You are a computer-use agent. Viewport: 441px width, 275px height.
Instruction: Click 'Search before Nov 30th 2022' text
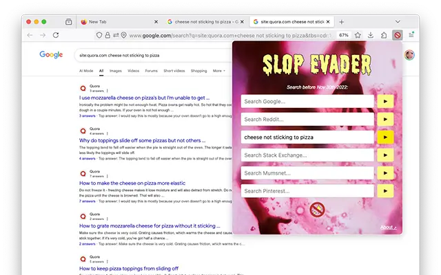click(317, 87)
